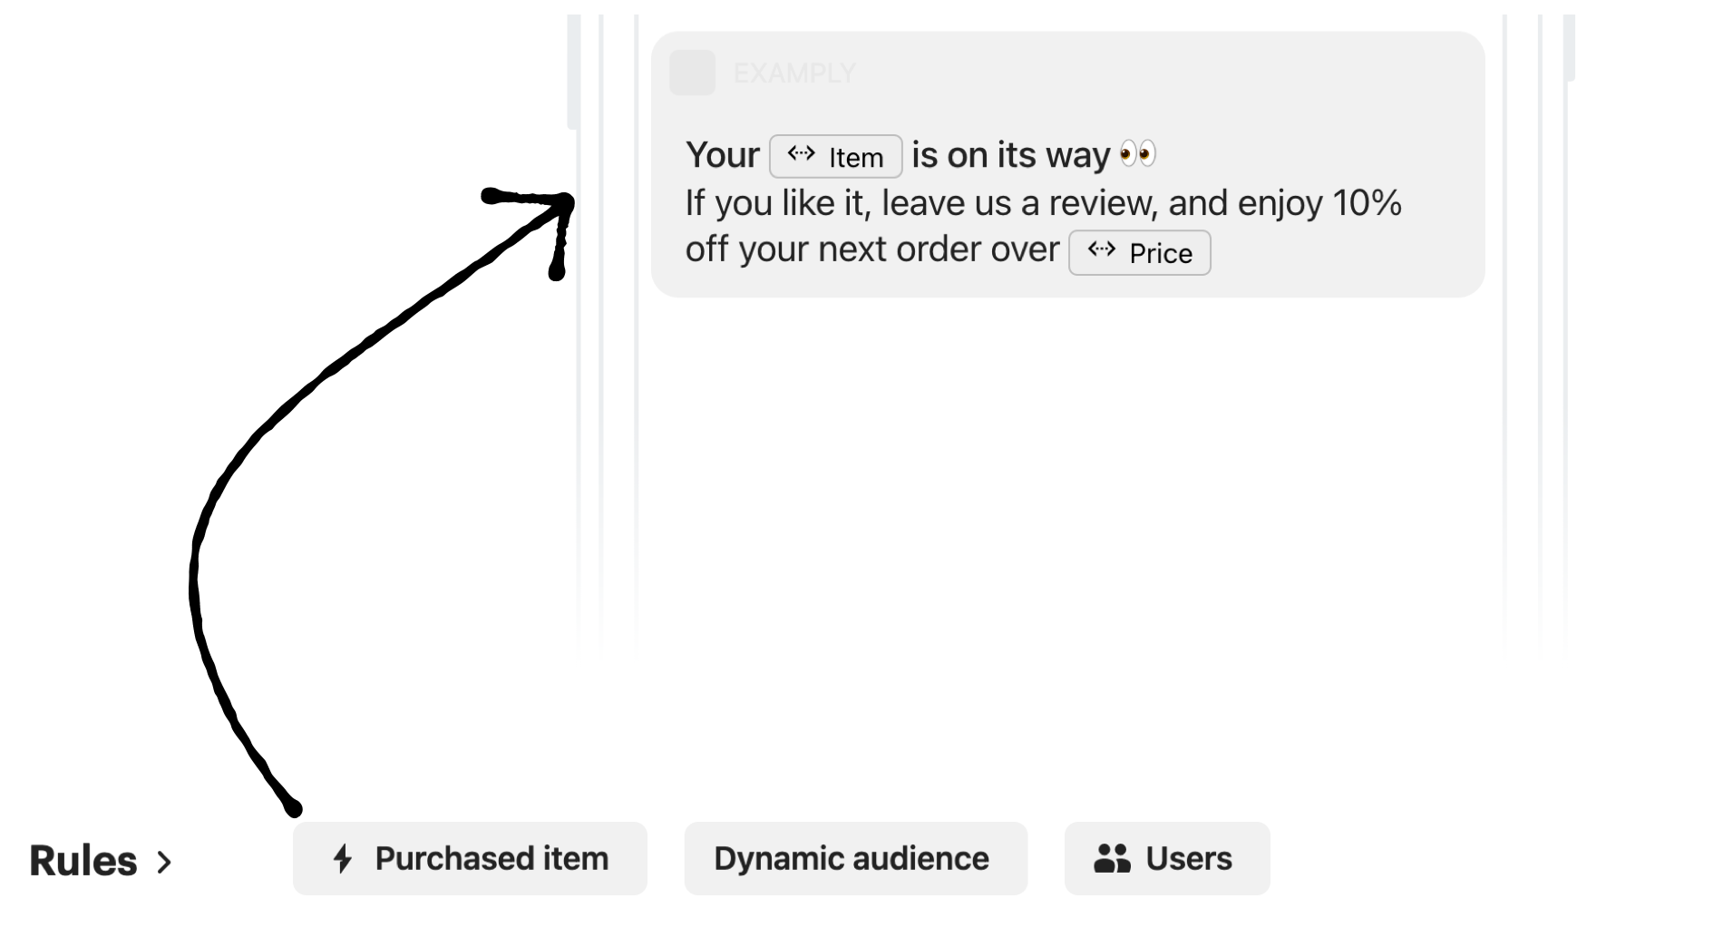The width and height of the screenshot is (1723, 947).
Task: Select the Purchased item rule label
Action: coord(492,858)
